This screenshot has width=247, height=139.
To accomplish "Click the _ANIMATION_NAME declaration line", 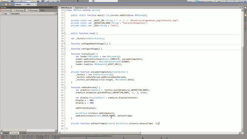I will 109,23.
